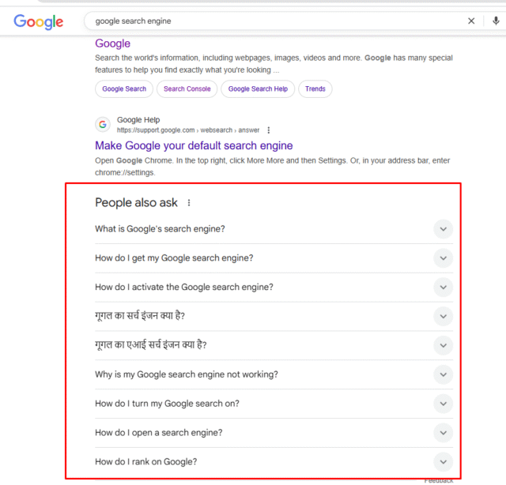Expand "How do I activate the Google search engine?" chevron
This screenshot has height=485, width=506.
coord(443,287)
